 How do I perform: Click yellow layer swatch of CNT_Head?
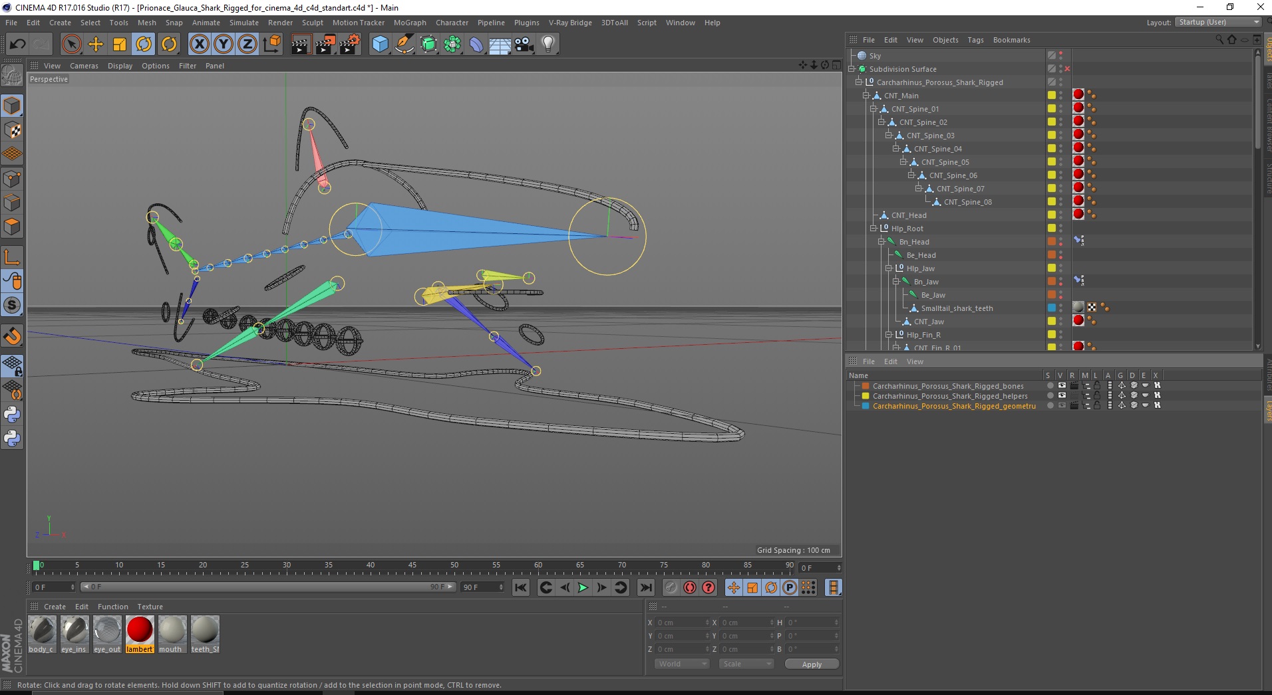click(1051, 215)
